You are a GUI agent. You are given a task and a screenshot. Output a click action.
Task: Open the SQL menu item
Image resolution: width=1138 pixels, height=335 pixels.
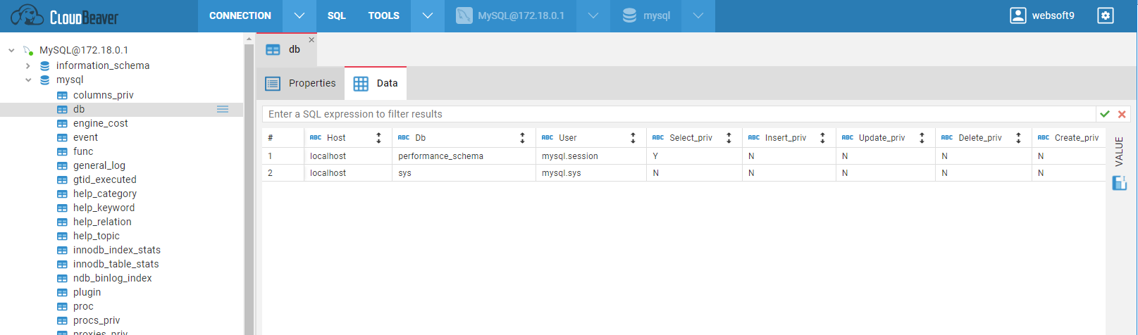[336, 15]
